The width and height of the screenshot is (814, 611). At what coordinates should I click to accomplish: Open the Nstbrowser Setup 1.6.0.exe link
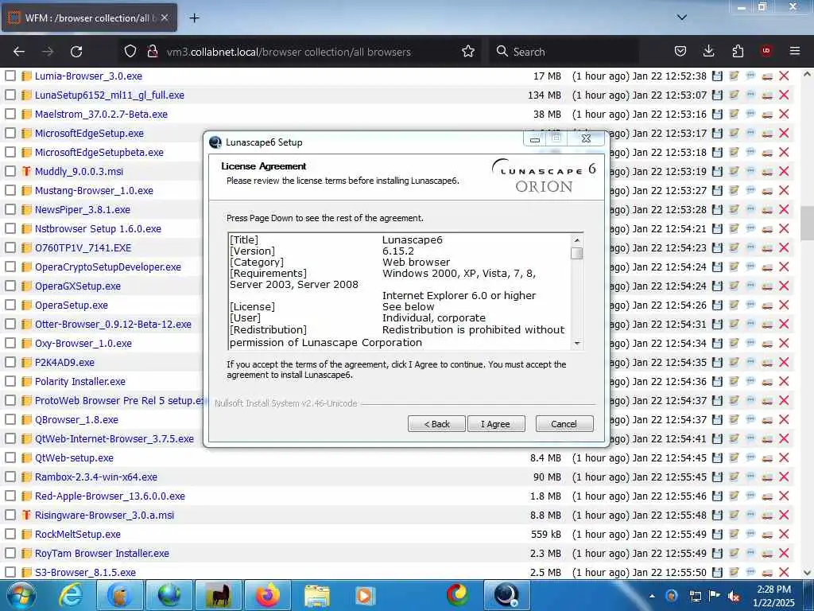click(98, 228)
